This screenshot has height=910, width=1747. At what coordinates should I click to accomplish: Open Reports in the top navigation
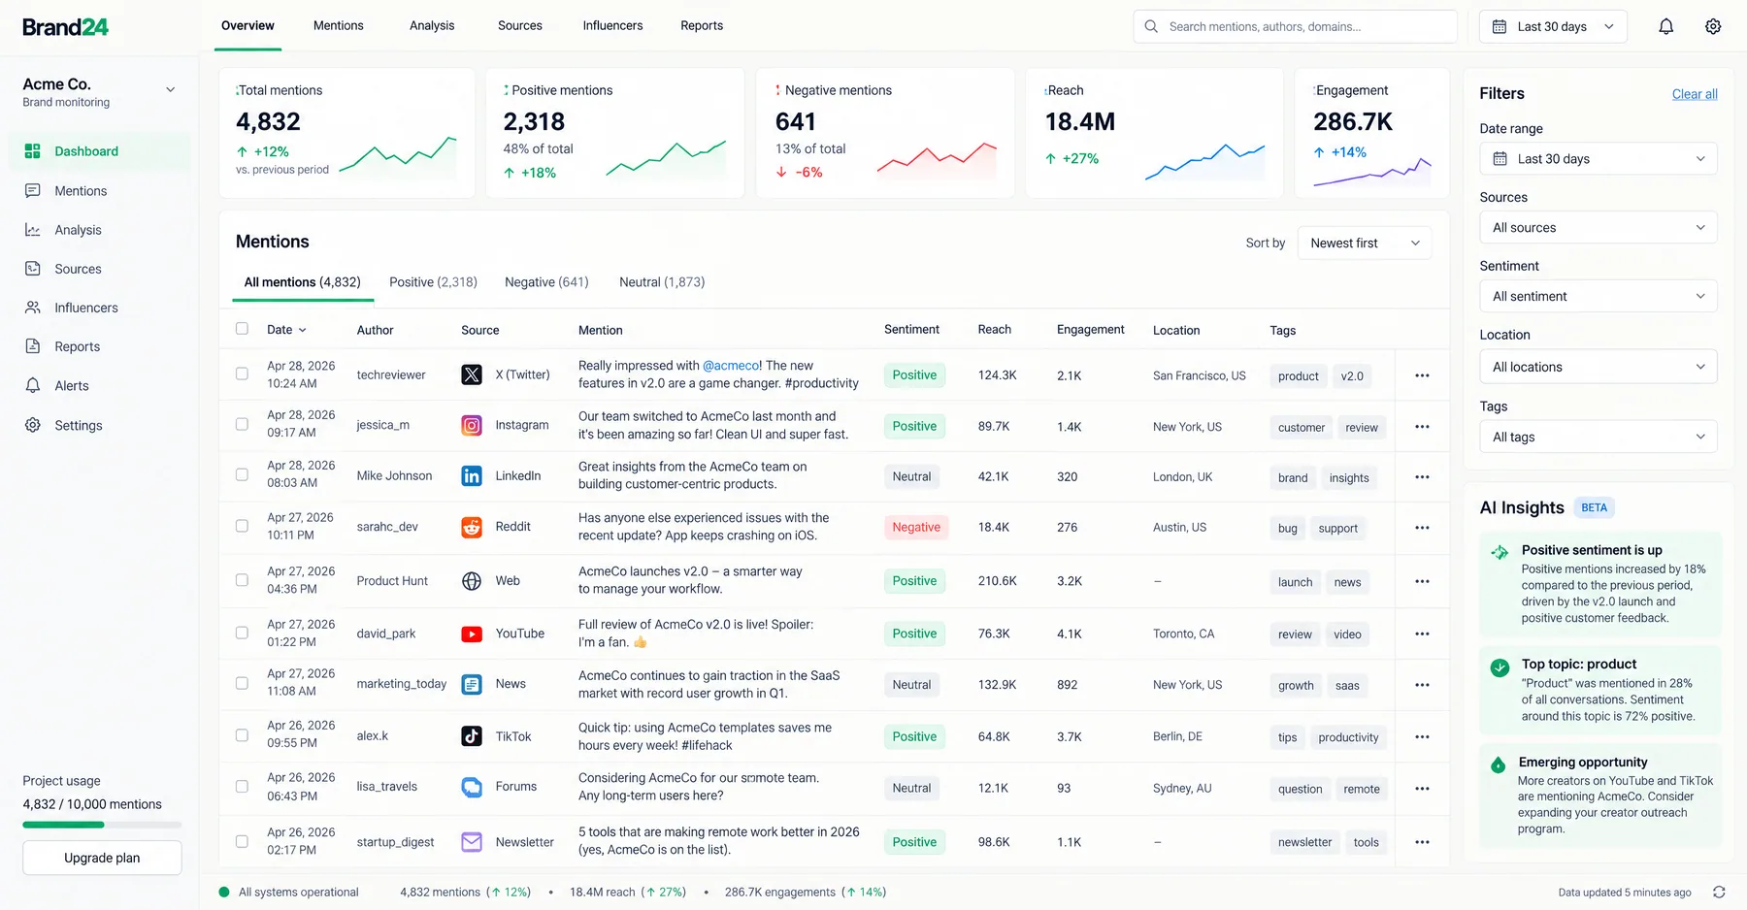(702, 26)
